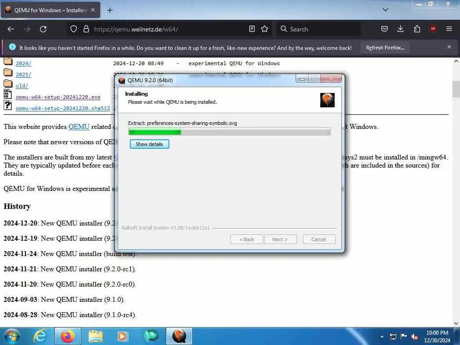Click the QEMU logo in installer header

tap(327, 100)
